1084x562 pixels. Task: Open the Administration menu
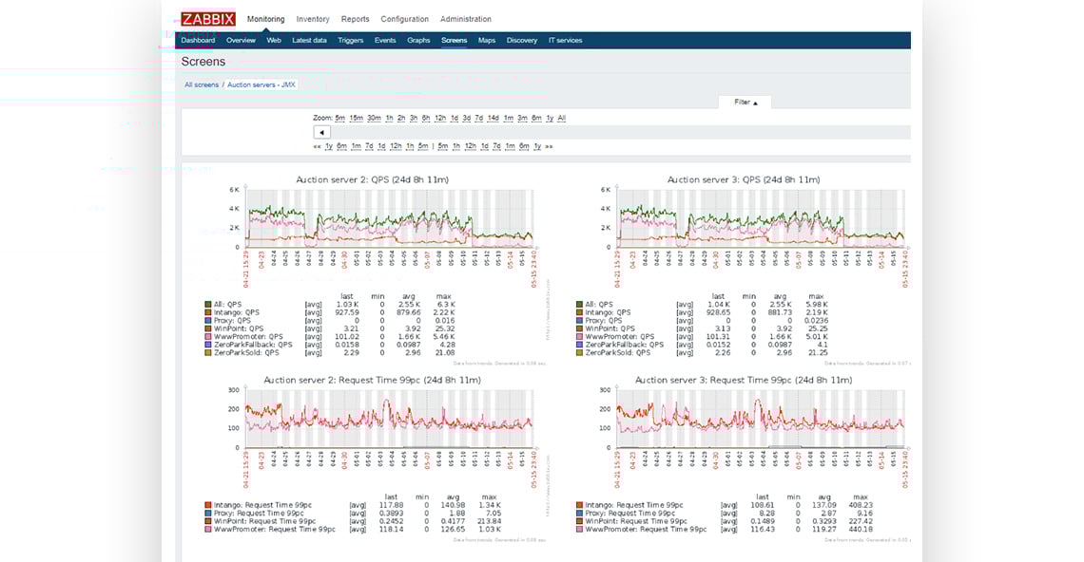(466, 19)
